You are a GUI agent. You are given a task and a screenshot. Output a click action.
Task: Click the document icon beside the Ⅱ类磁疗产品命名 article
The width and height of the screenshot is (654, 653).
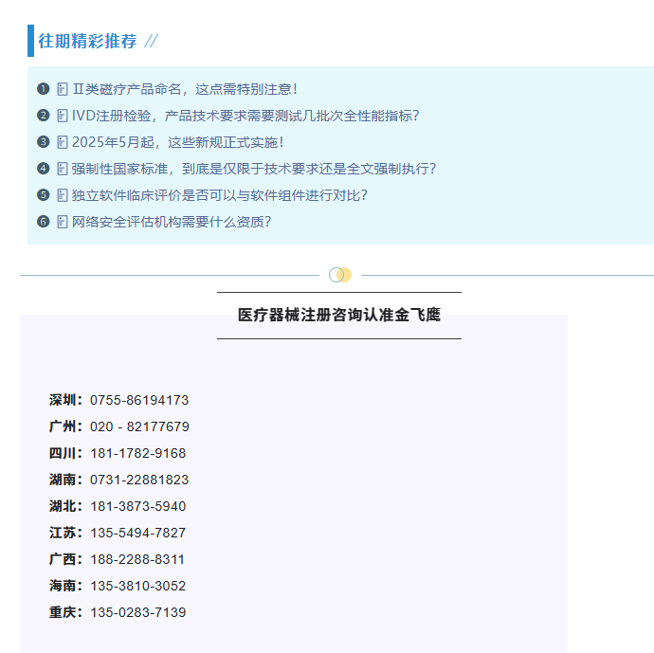tap(63, 89)
